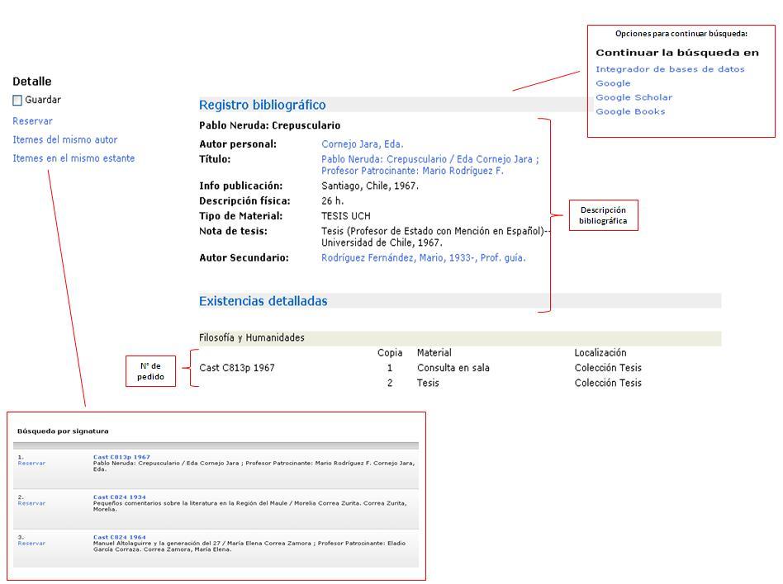
Task: Open Itemes en el mismo estante
Action: click(x=74, y=158)
